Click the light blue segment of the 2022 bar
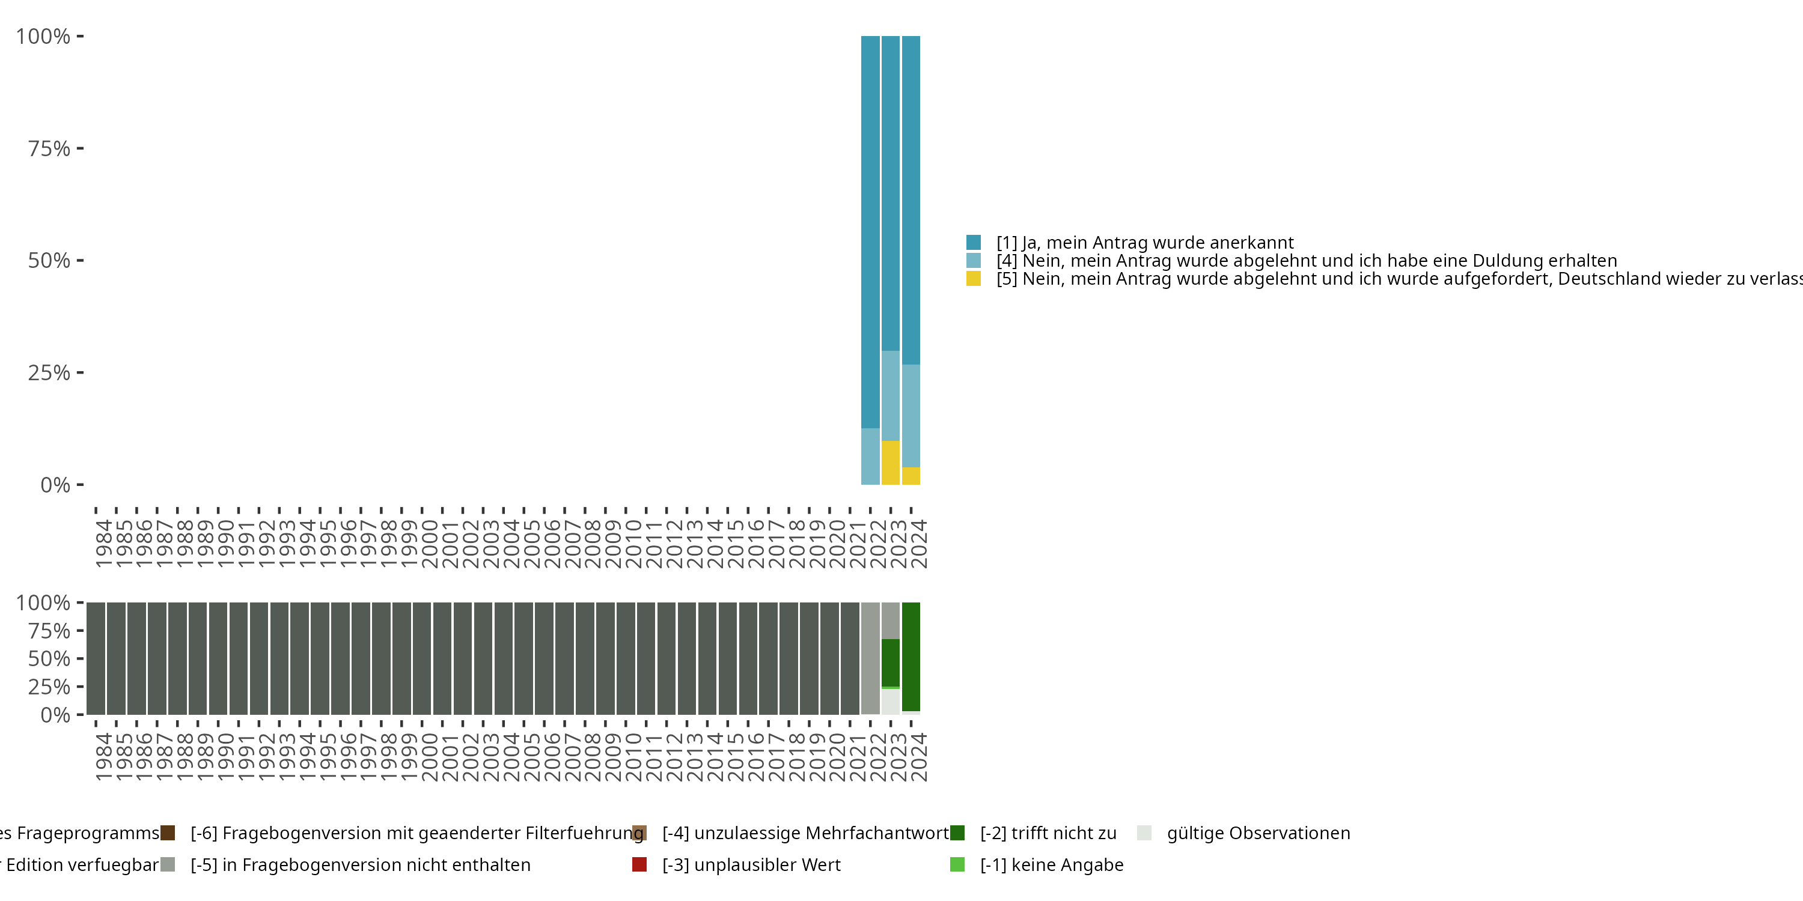This screenshot has height=901, width=1803. tap(870, 456)
